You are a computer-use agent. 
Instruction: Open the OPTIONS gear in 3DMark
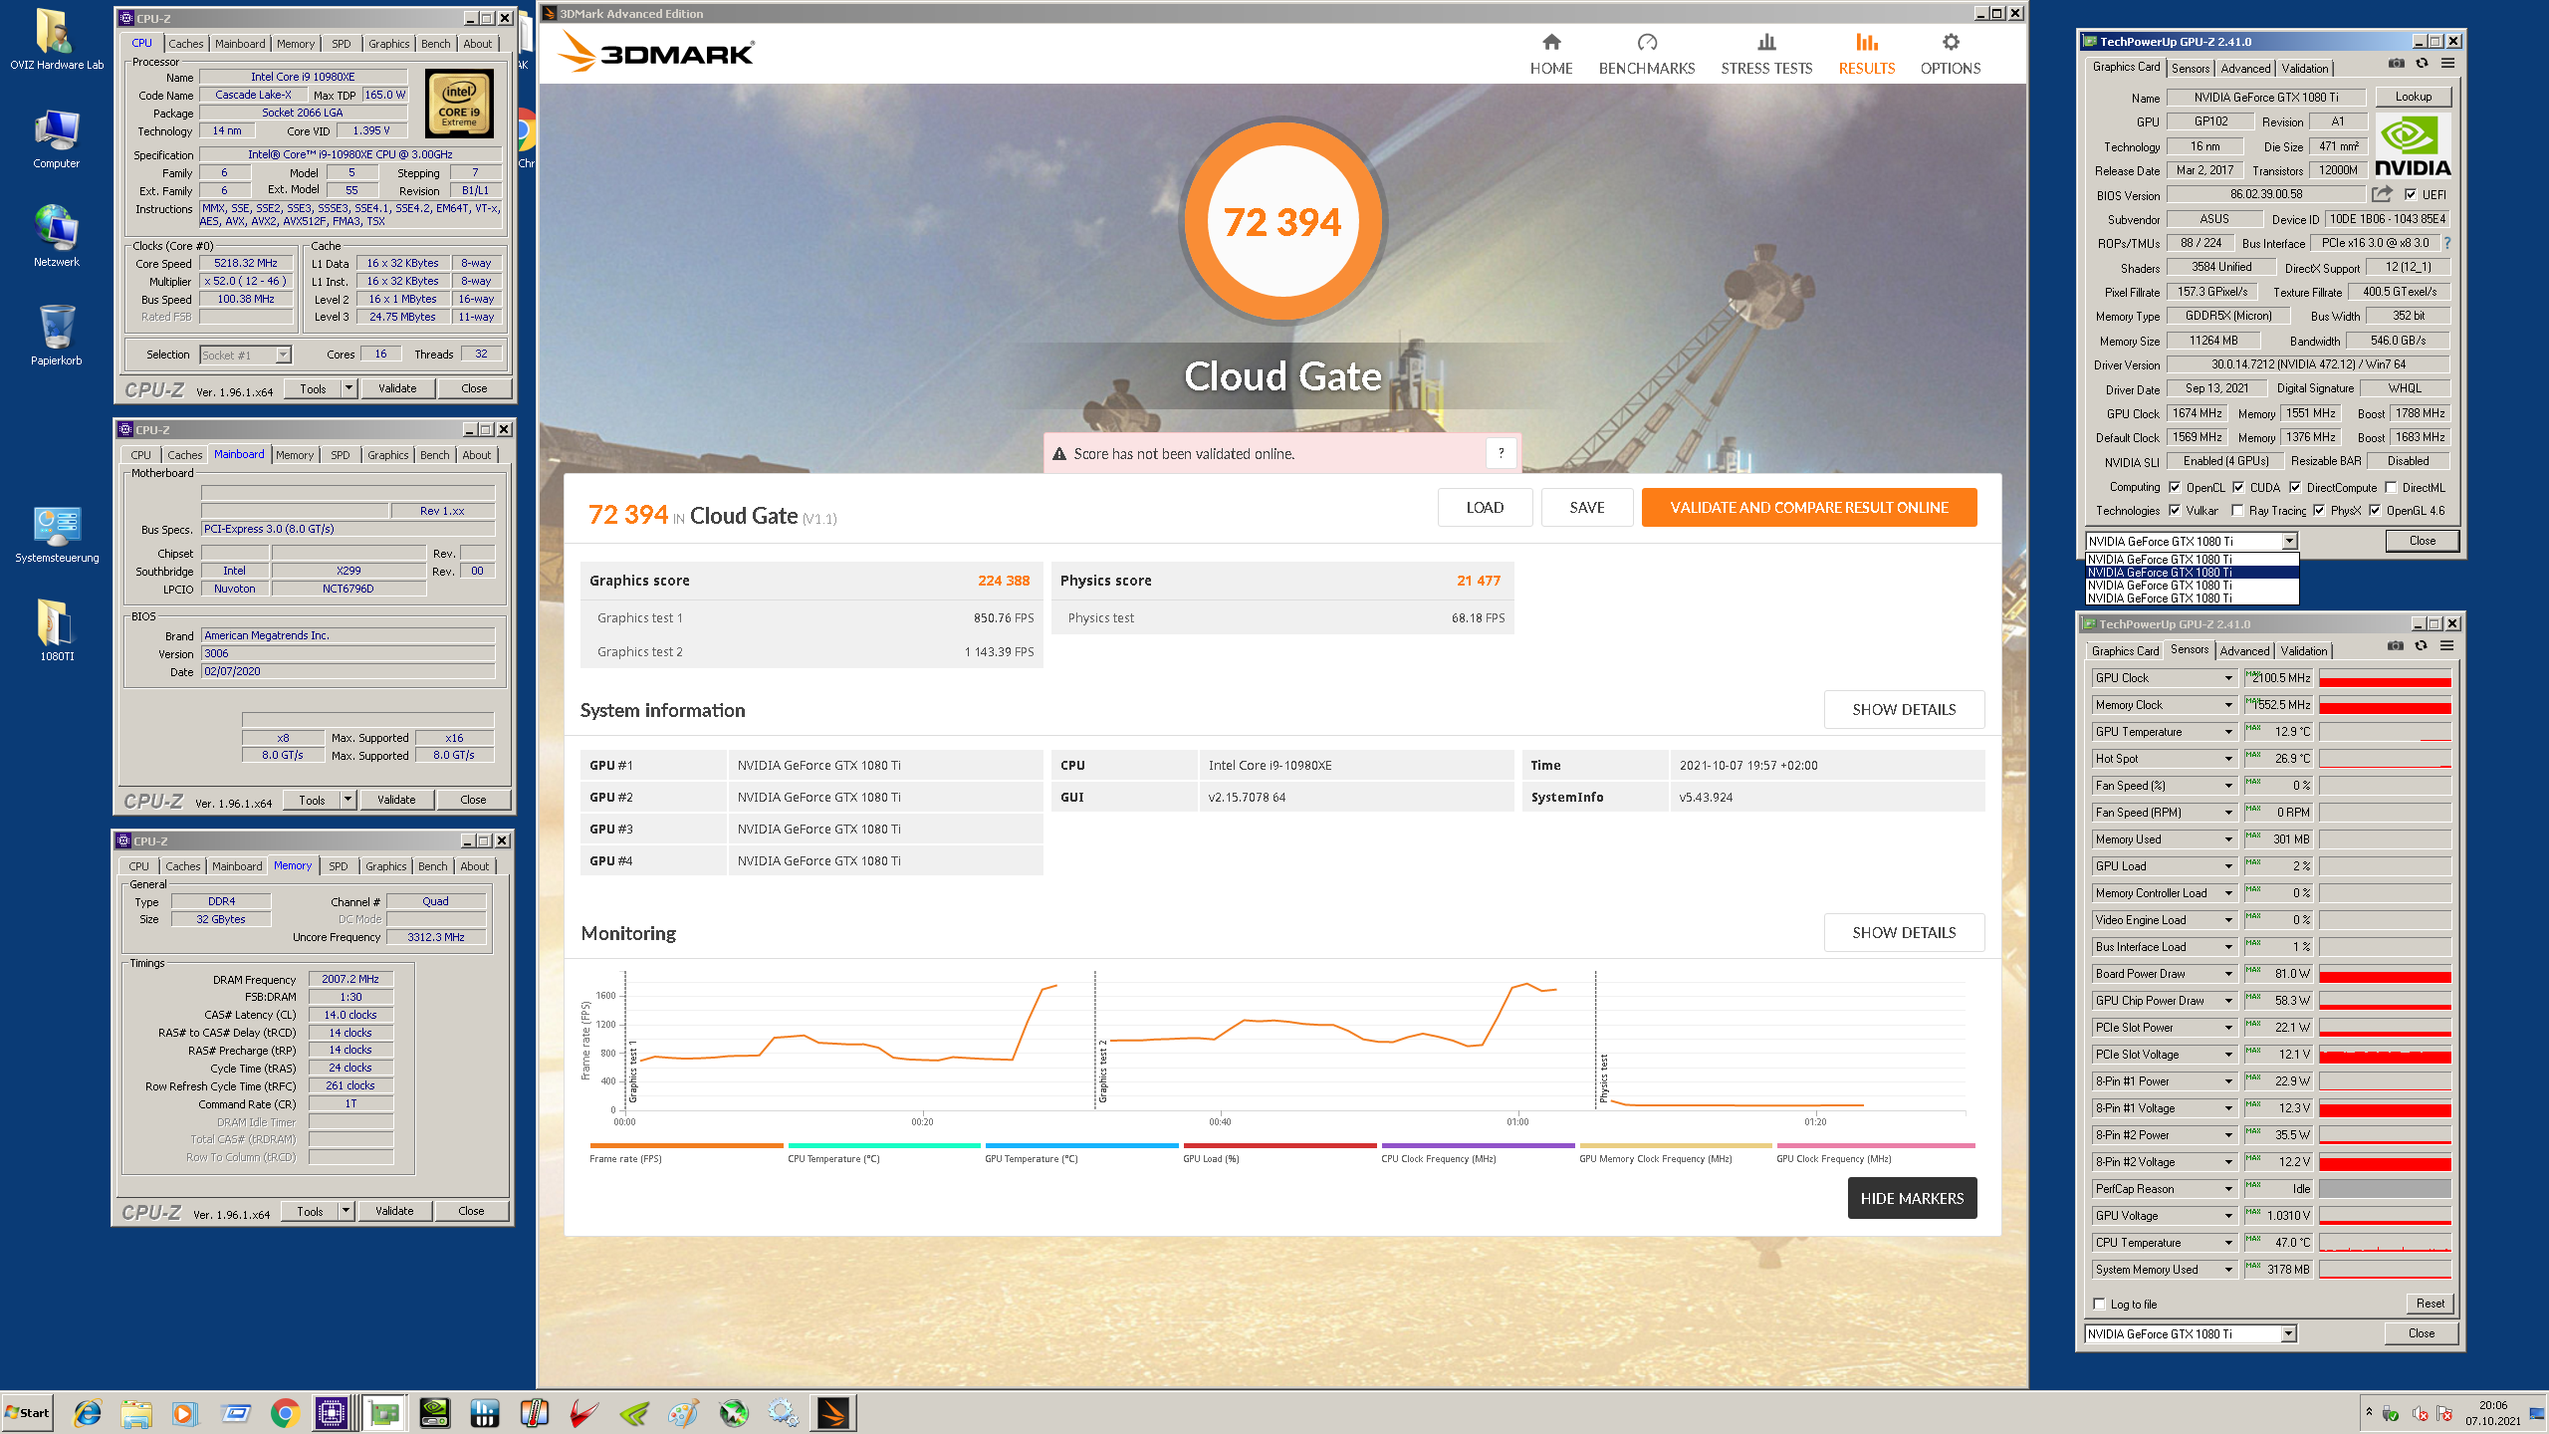pos(1951,55)
